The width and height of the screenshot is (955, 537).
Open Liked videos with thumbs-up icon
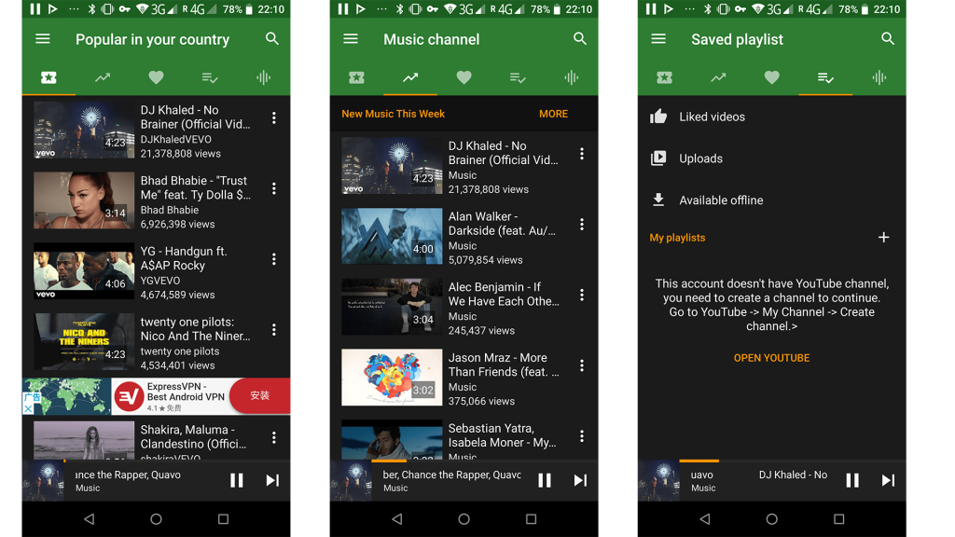(712, 117)
